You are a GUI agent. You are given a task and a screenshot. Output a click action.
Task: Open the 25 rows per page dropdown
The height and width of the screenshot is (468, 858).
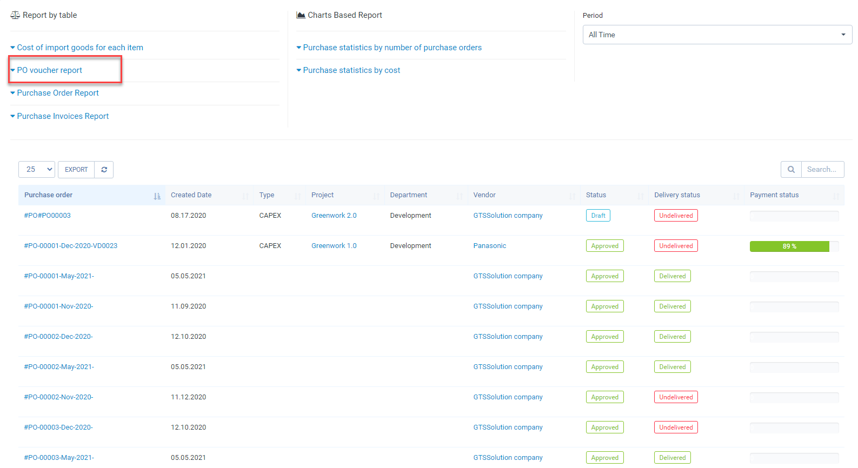37,170
